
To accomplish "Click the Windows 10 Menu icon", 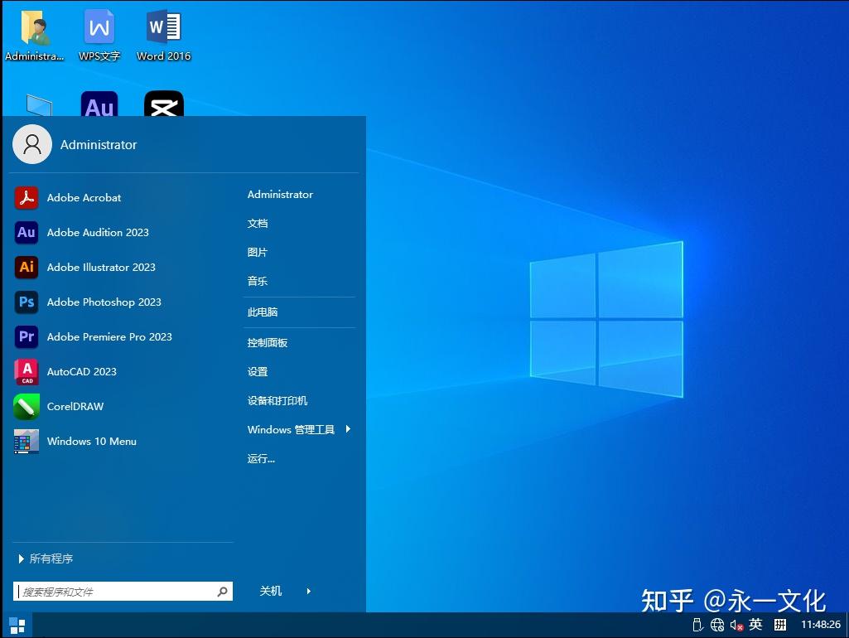I will (x=26, y=441).
